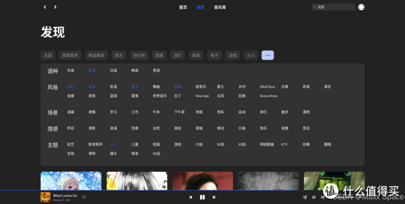Toggle the 爵士 style tag
The image size is (405, 204).
[221, 87]
